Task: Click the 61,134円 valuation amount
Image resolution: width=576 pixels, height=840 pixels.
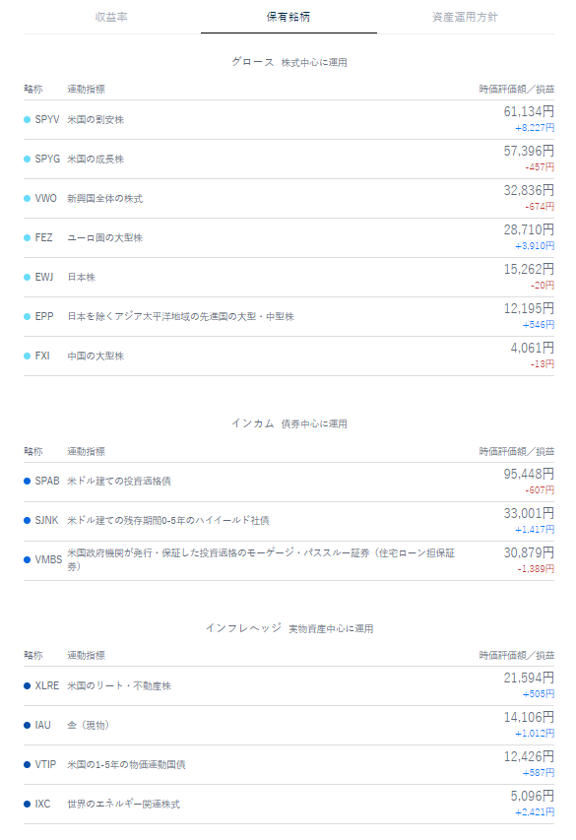Action: click(529, 111)
